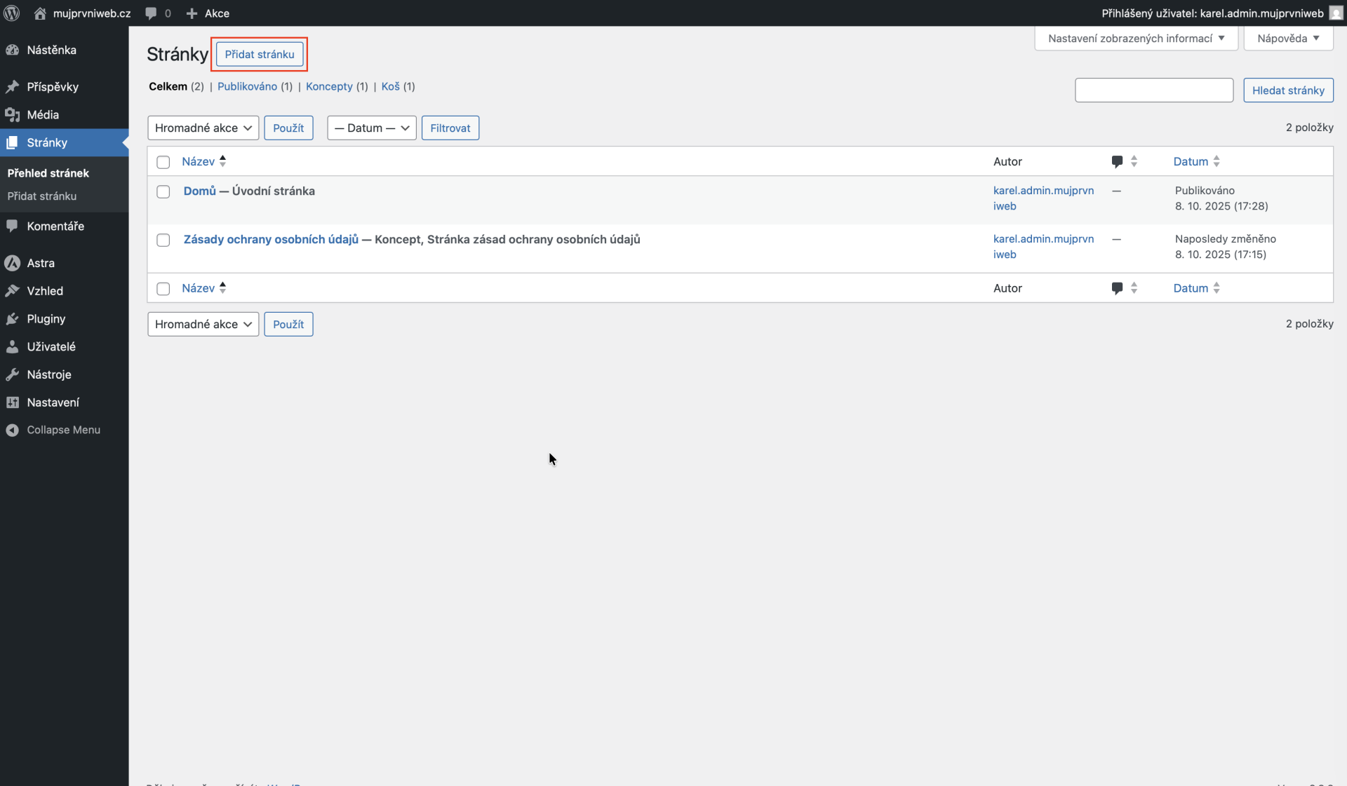The height and width of the screenshot is (786, 1347).
Task: Switch to the Koncepty filter tab
Action: (329, 86)
